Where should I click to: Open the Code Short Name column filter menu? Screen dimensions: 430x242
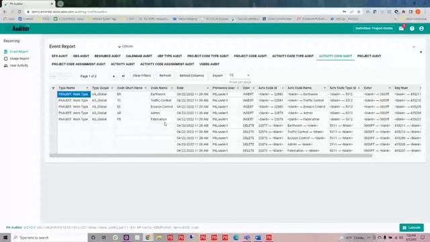pos(146,88)
